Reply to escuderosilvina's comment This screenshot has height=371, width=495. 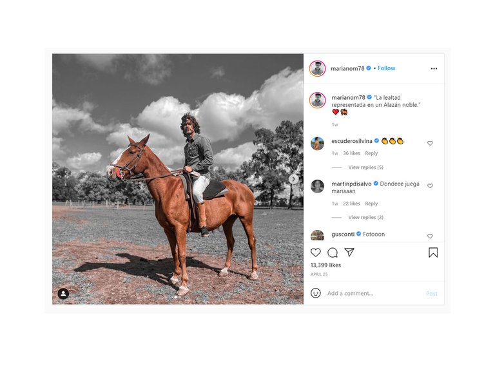(x=371, y=153)
